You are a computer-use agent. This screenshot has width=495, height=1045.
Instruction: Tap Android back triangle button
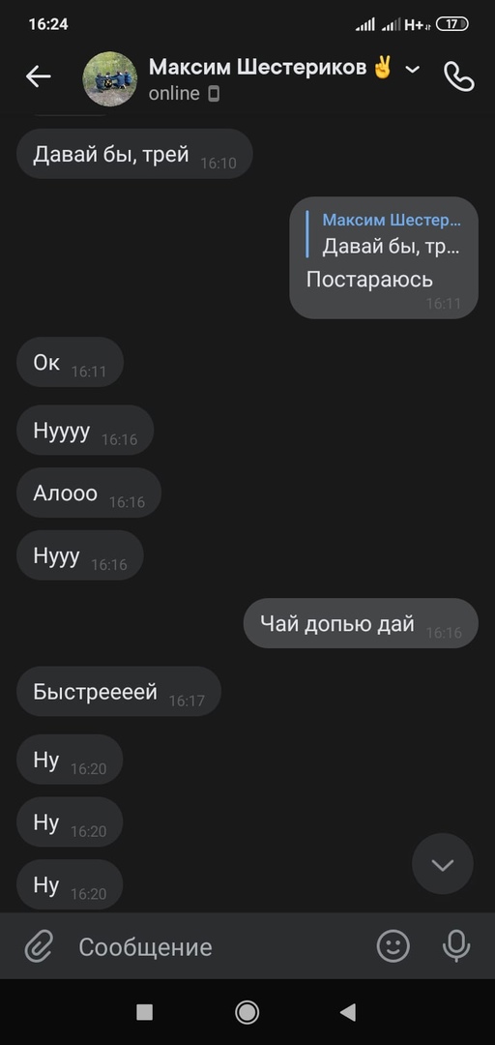coord(348,1012)
